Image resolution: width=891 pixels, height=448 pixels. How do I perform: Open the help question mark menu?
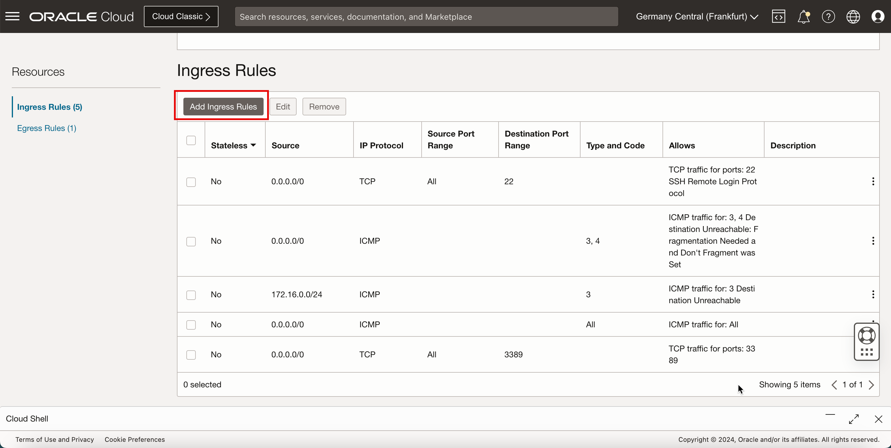[x=828, y=16]
